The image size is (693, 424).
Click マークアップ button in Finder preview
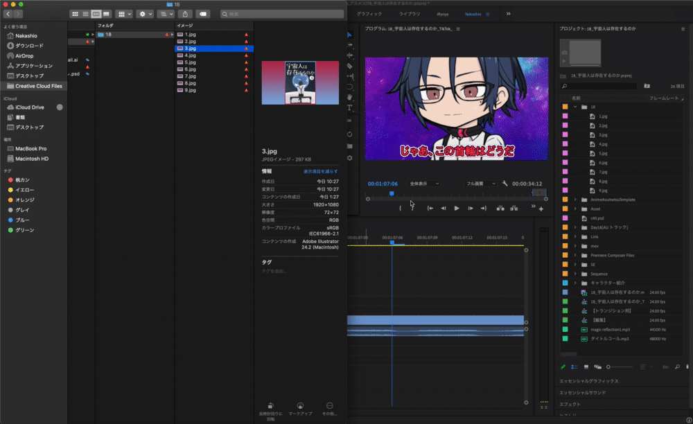click(300, 409)
